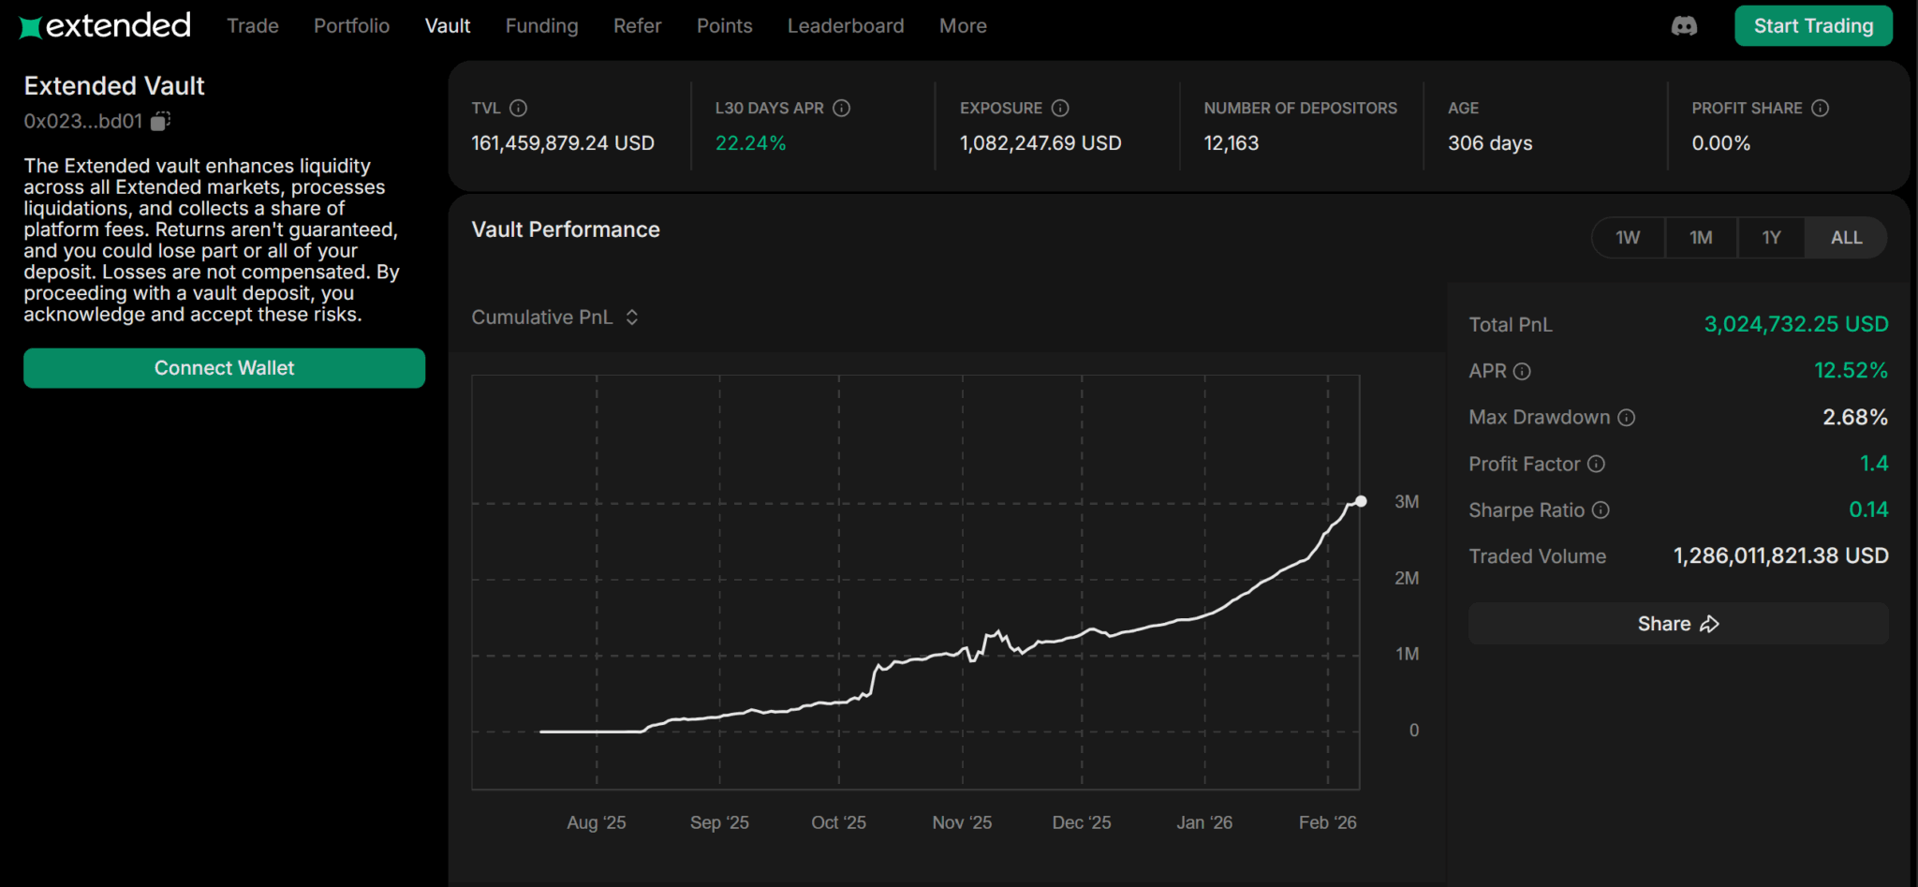Show Max Drawdown info icon
1918x887 pixels.
1627,418
